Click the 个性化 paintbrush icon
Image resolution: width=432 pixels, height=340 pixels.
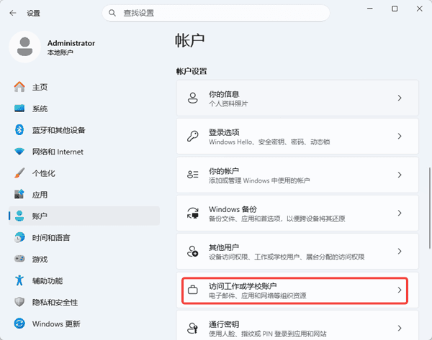pos(19,173)
